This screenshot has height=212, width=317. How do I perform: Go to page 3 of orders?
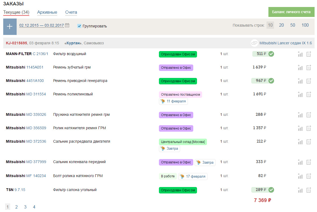click(x=25, y=207)
